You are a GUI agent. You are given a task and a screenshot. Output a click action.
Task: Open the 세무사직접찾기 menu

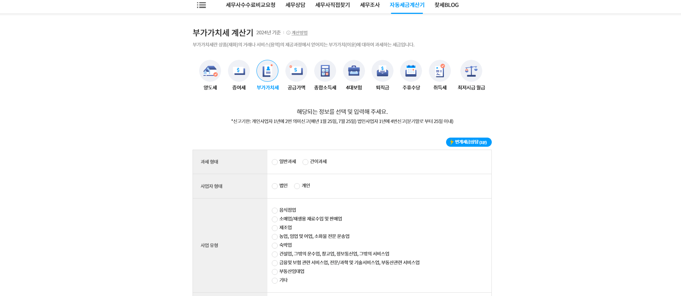[x=332, y=5]
